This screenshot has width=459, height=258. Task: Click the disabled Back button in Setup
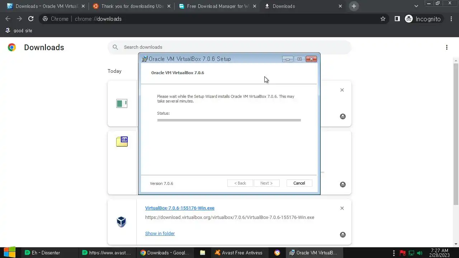click(240, 183)
